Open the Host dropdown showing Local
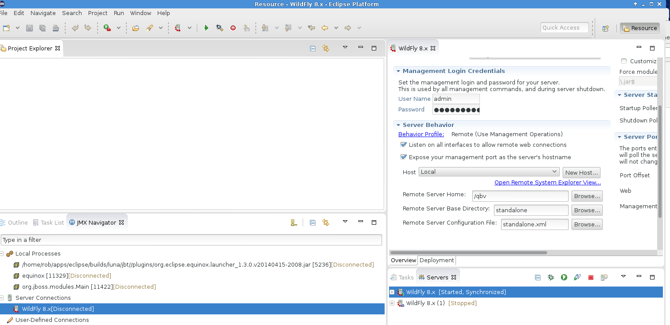 click(489, 172)
